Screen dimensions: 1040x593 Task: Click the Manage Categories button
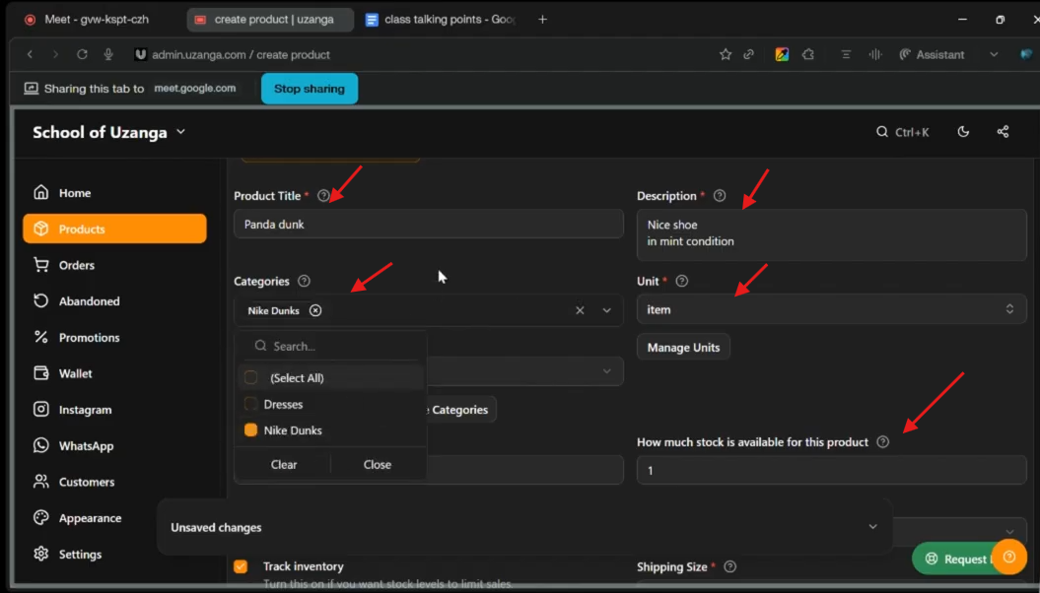(460, 410)
